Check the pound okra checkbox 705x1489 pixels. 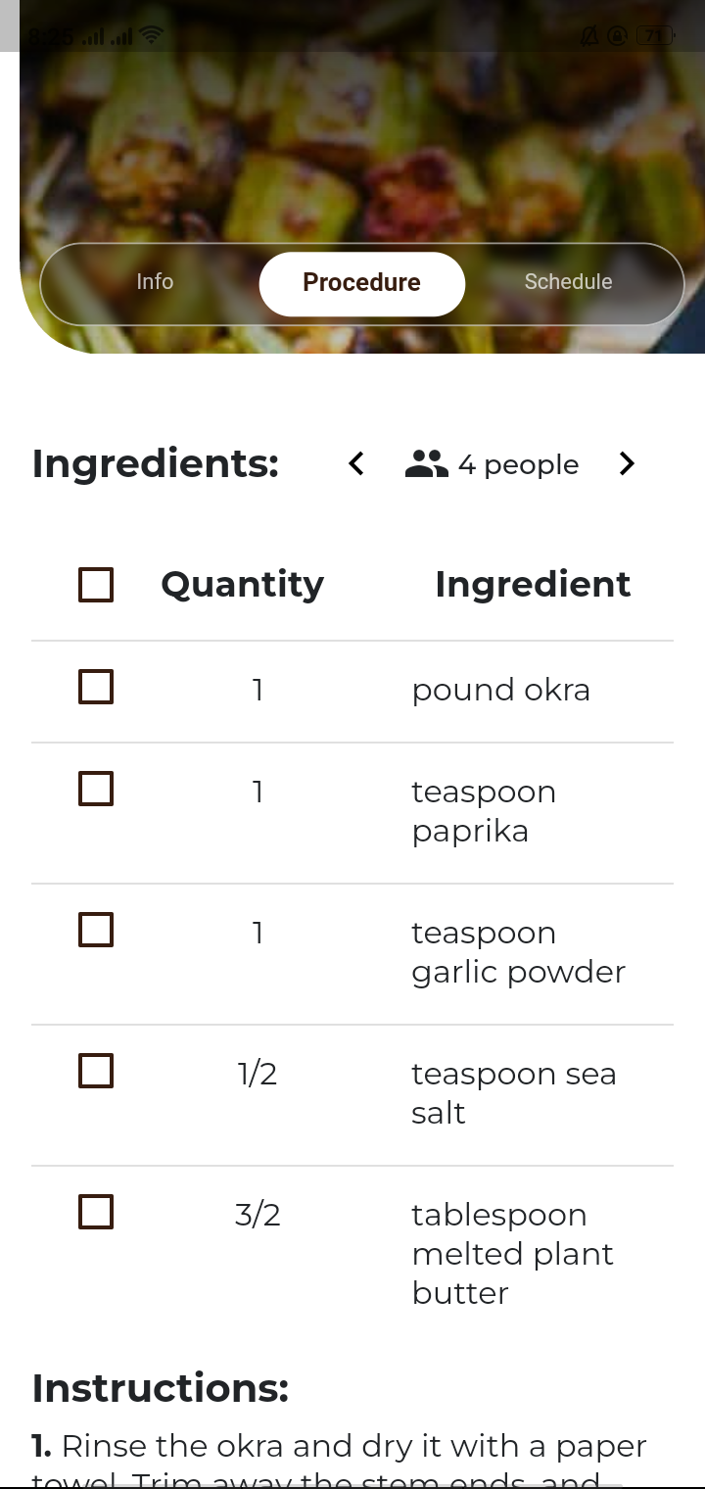pos(96,687)
